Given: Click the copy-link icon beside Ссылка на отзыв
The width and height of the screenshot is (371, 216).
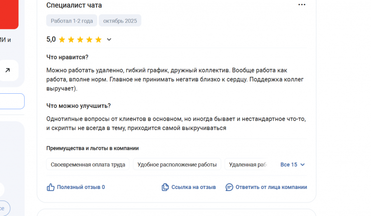Looking at the screenshot, I should 165,187.
